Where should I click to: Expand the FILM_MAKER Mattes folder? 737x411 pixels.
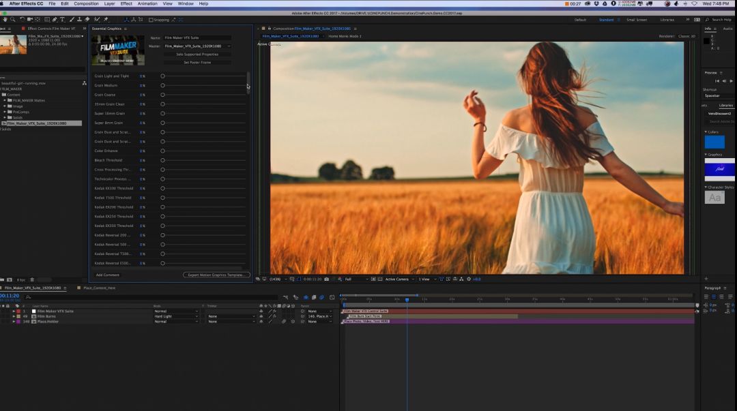pyautogui.click(x=5, y=100)
